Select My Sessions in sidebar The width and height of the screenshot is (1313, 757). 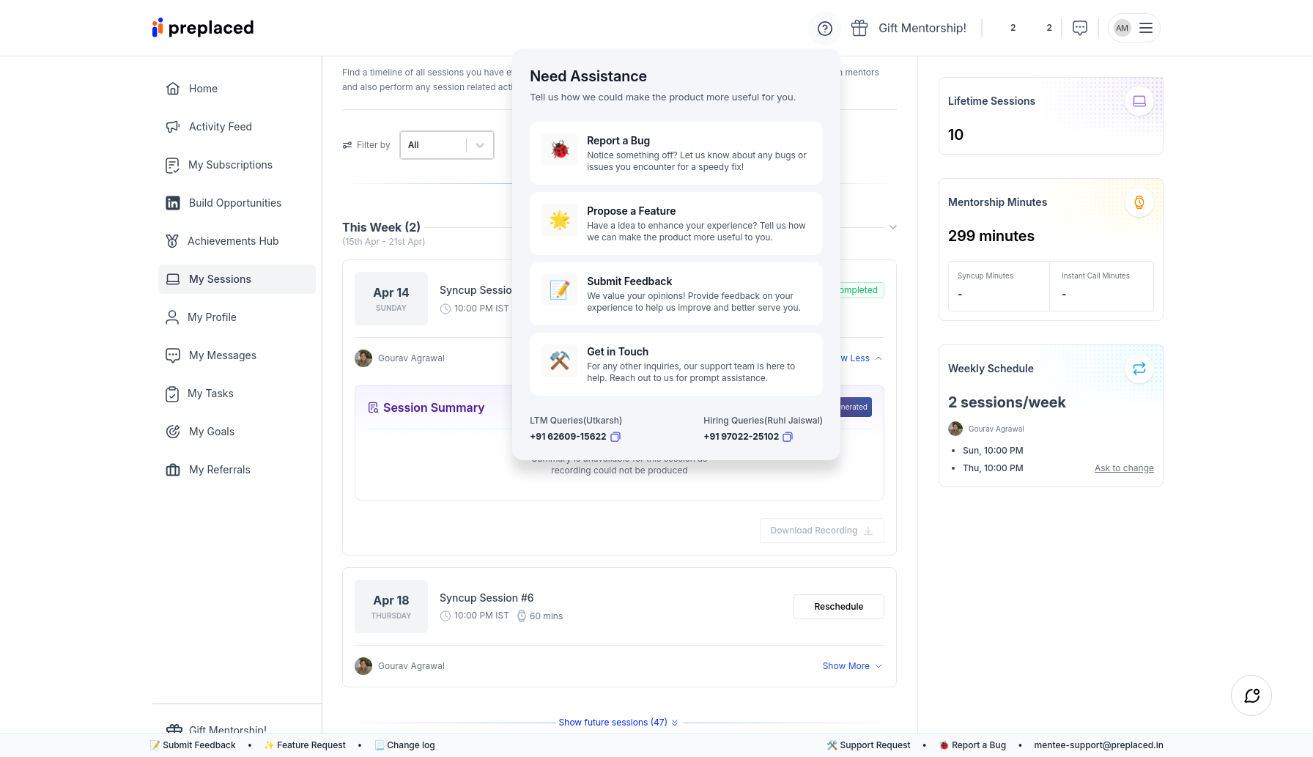pos(237,279)
